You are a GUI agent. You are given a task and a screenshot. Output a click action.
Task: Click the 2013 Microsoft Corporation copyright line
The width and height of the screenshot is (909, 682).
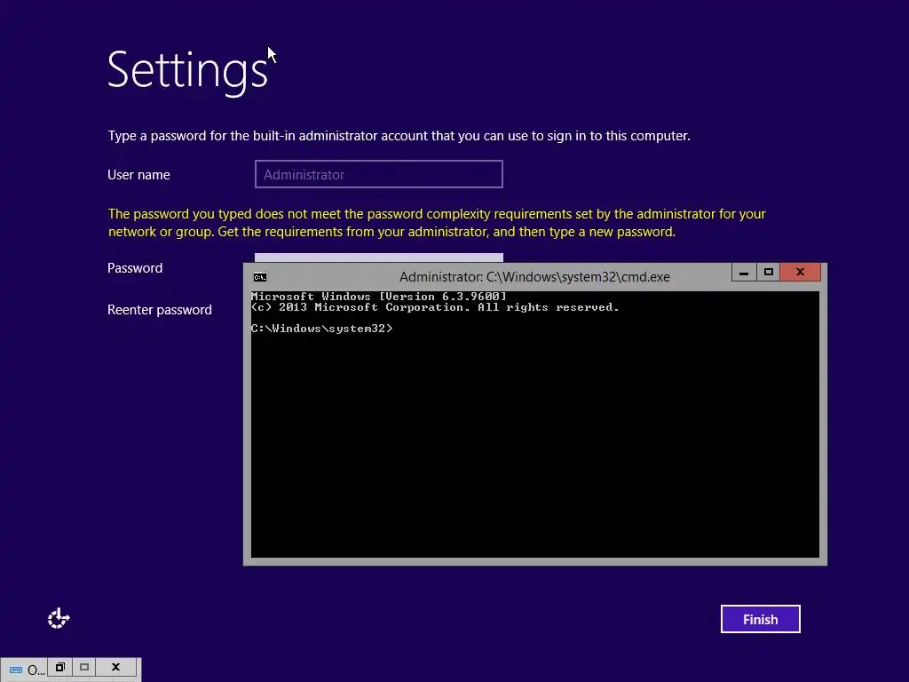coord(435,307)
